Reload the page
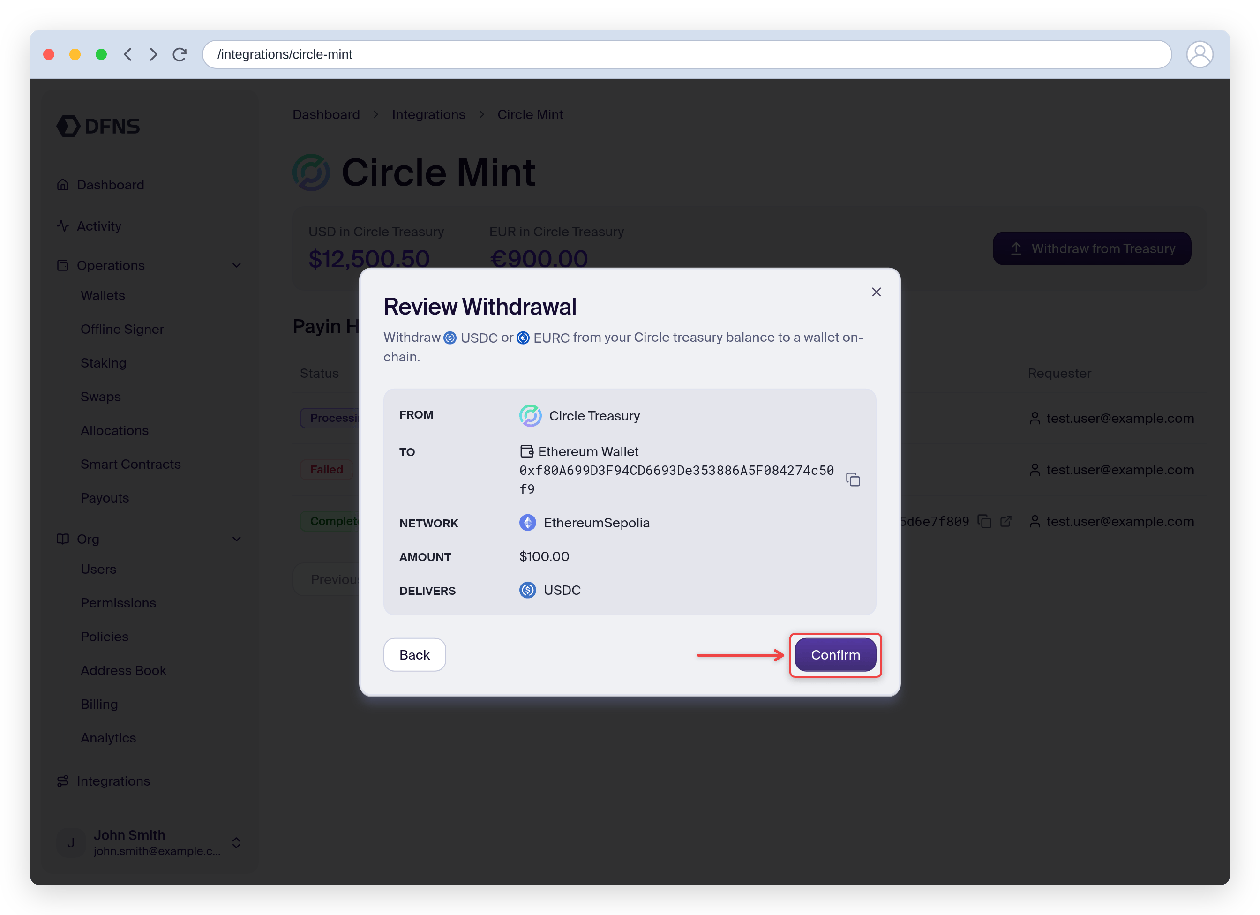The height and width of the screenshot is (915, 1260). [180, 54]
